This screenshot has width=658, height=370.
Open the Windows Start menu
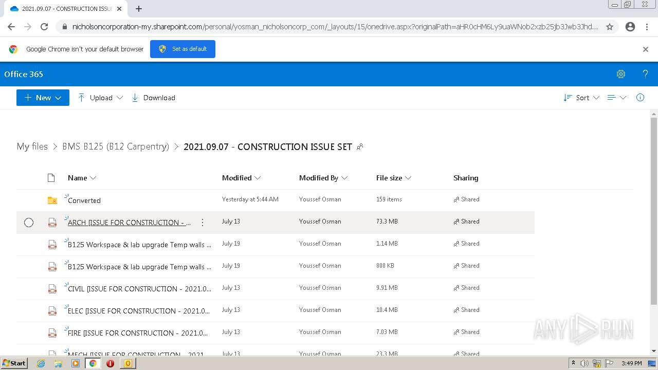14,363
